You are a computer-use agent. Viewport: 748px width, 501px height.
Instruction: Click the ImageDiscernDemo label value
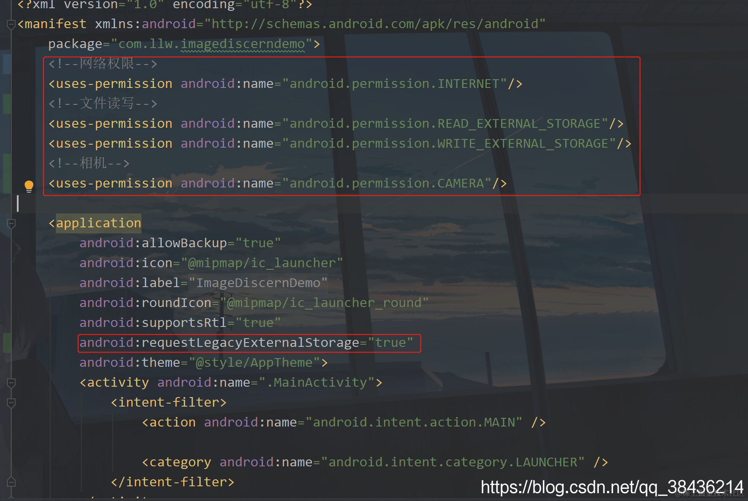point(258,283)
